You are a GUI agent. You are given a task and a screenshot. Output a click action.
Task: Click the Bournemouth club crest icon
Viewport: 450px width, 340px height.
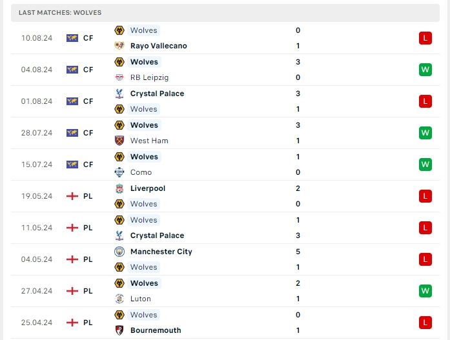point(119,330)
